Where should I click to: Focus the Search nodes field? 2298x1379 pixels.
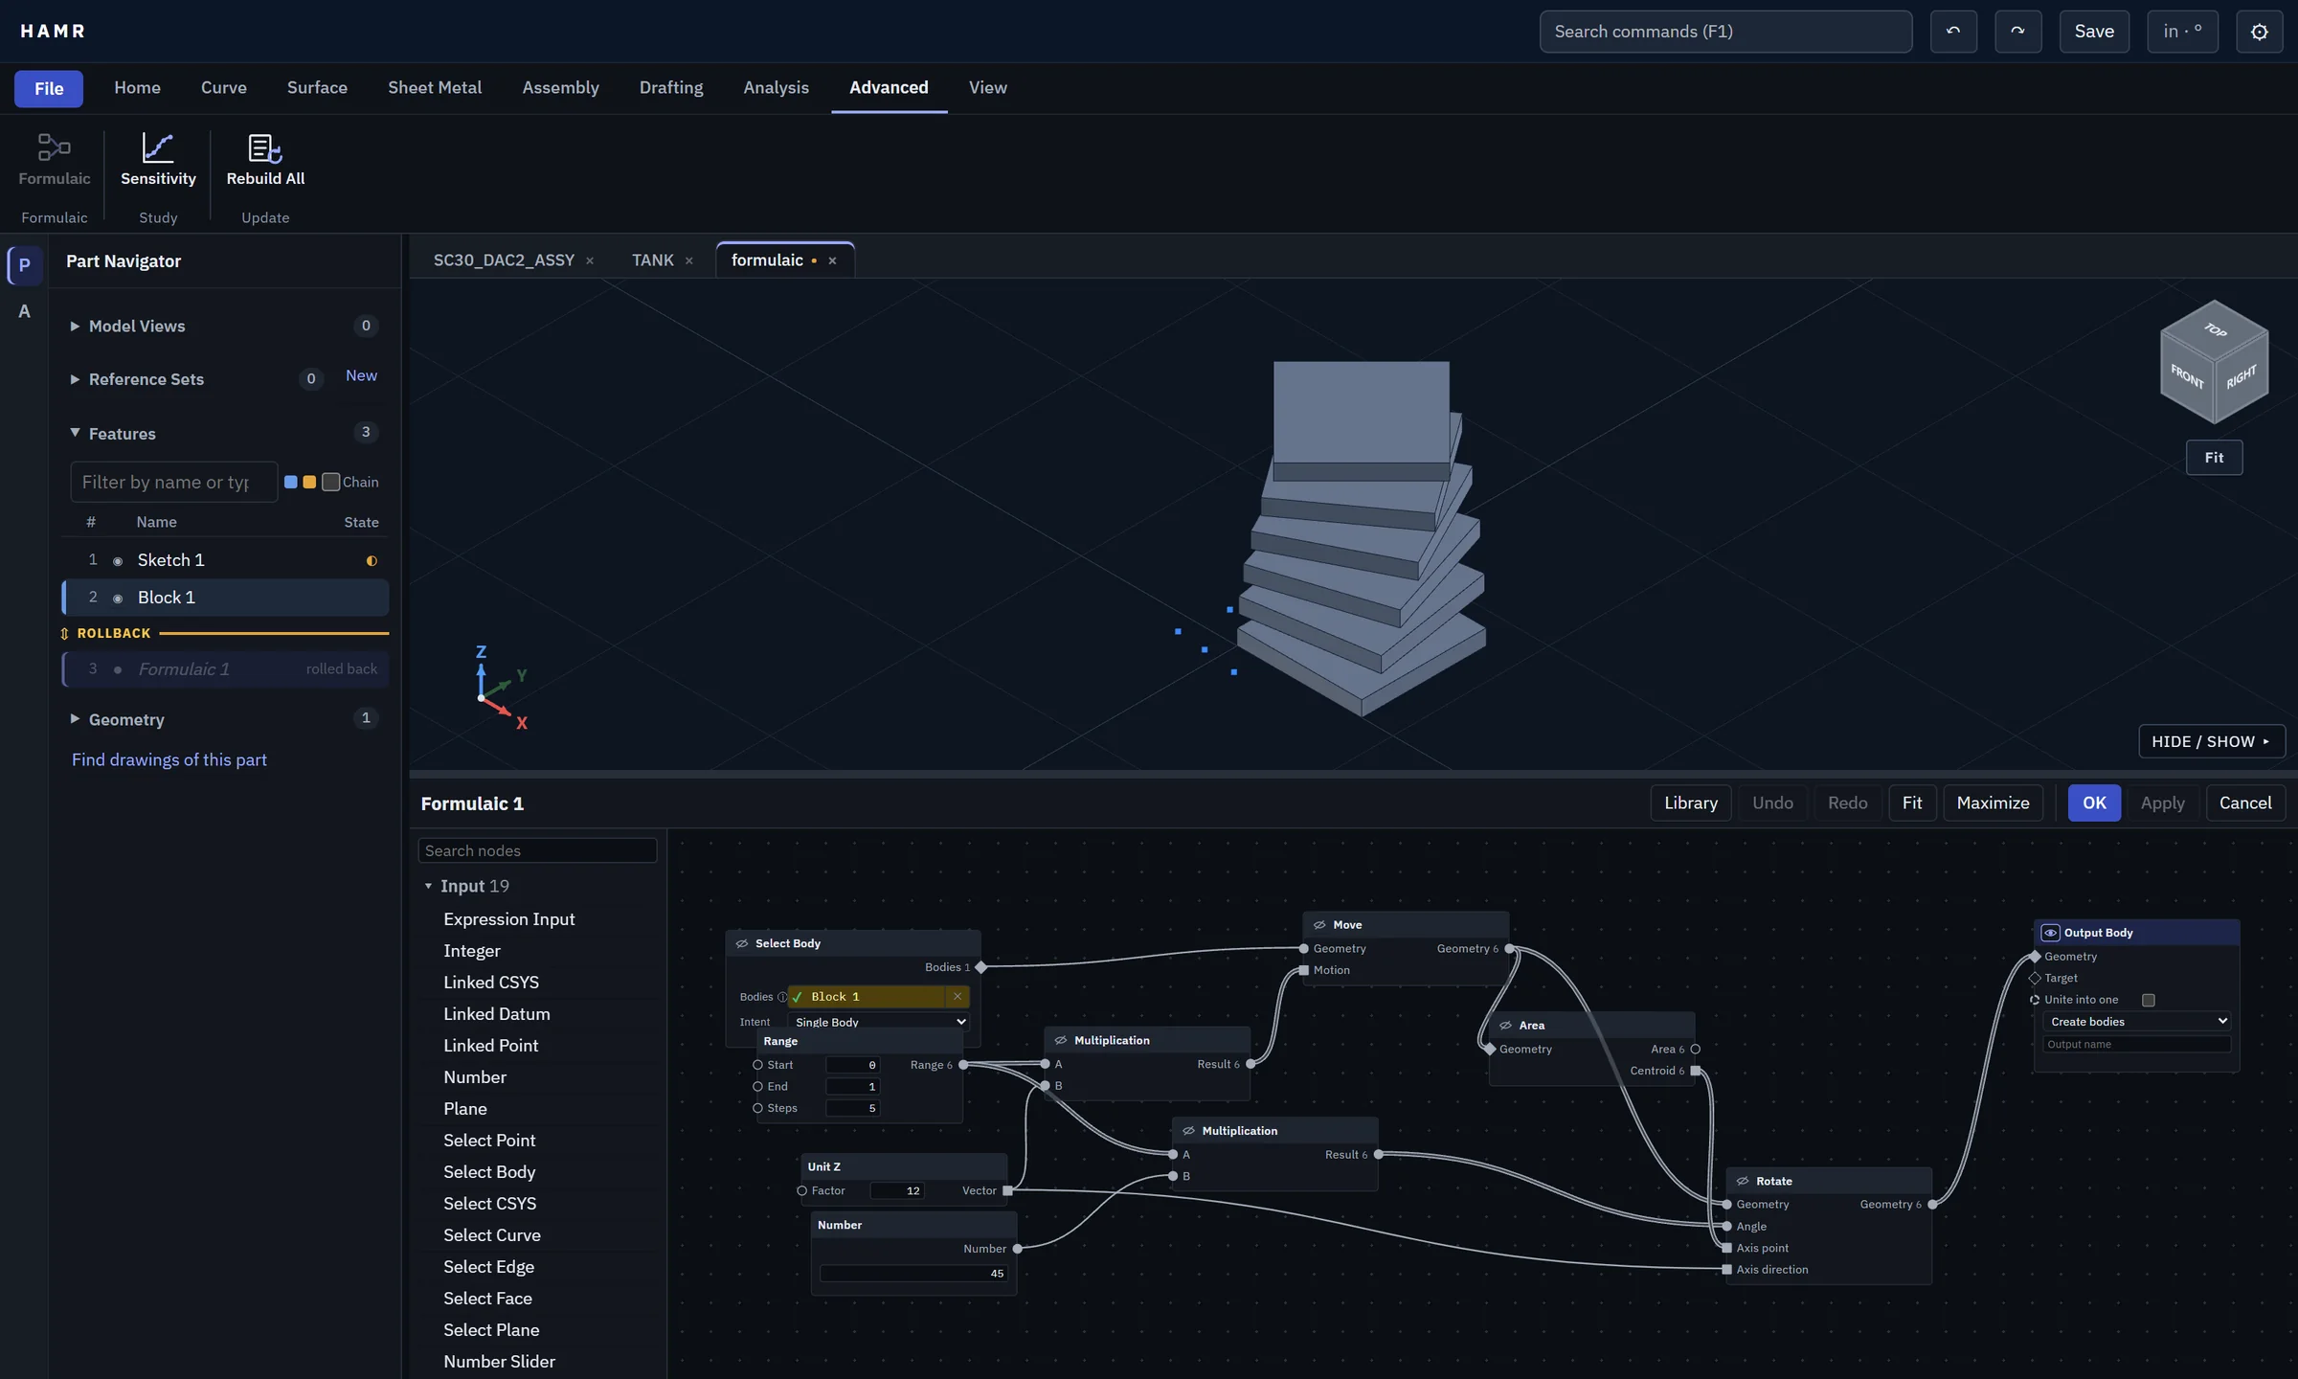point(537,850)
